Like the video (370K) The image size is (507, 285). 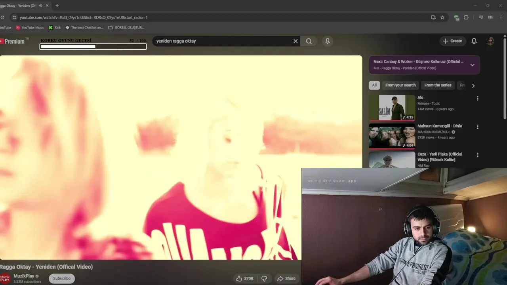point(245,279)
